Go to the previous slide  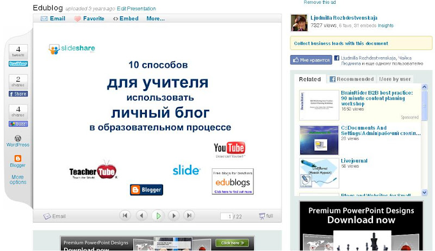pyautogui.click(x=141, y=216)
